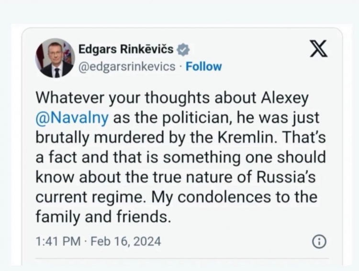Screen dimensions: 359x271
Task: Click the blue verified badge beside the name
Action: coord(183,50)
